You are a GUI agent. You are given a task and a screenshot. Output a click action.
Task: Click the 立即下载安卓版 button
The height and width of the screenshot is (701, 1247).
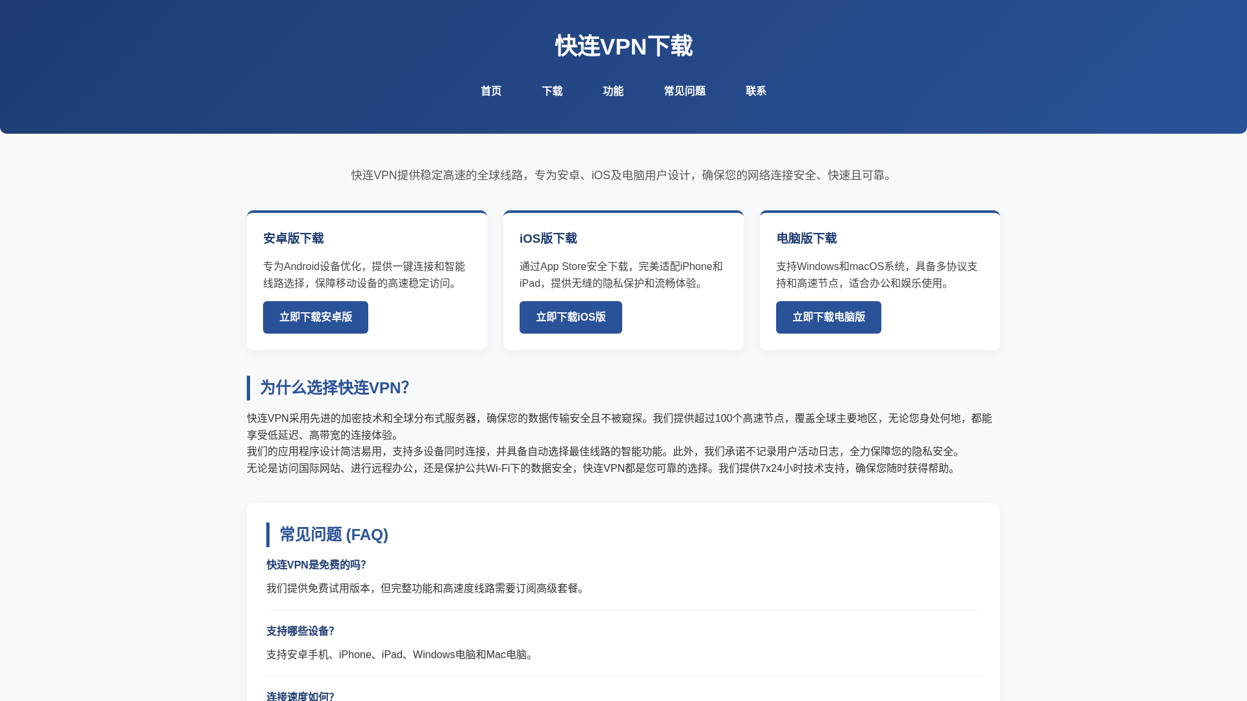point(316,317)
